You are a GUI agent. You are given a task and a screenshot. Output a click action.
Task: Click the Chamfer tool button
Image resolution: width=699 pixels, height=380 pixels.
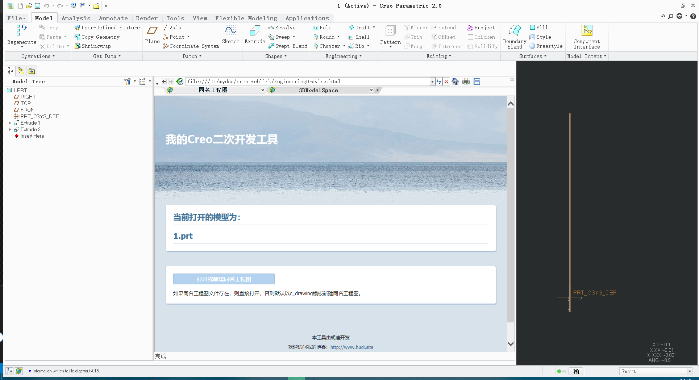[326, 46]
